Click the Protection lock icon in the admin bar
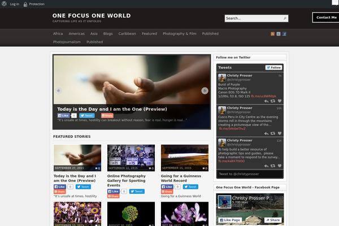Viewport: 339px width, 226px height. tap(25, 4)
